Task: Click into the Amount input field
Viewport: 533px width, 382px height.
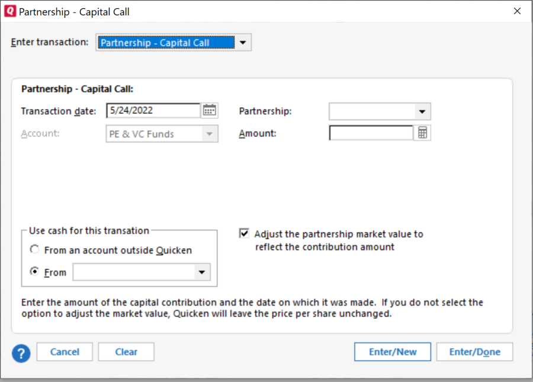Action: coord(371,133)
